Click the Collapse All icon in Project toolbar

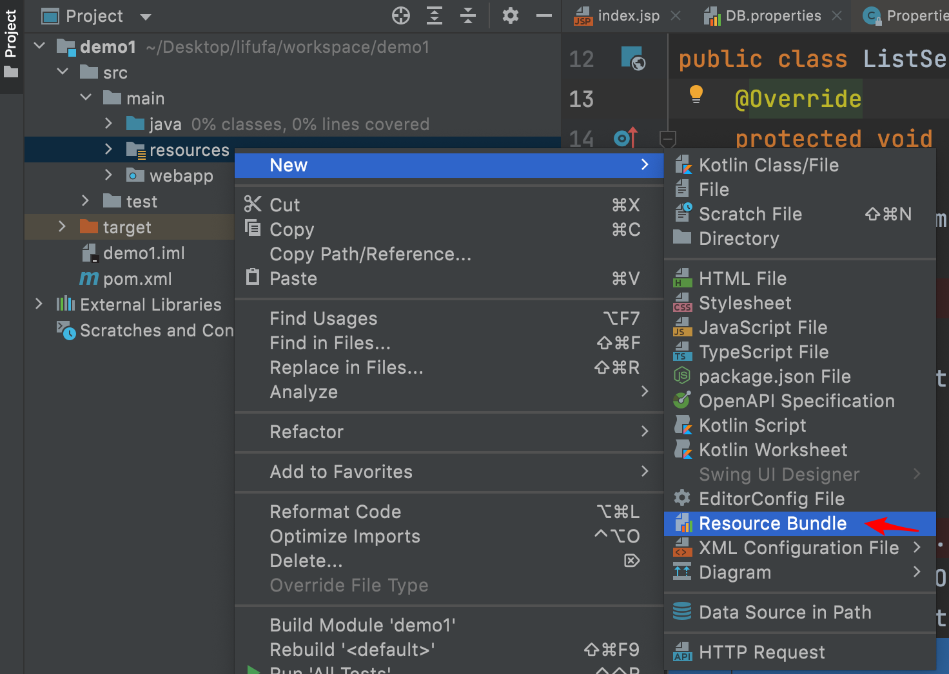point(468,15)
